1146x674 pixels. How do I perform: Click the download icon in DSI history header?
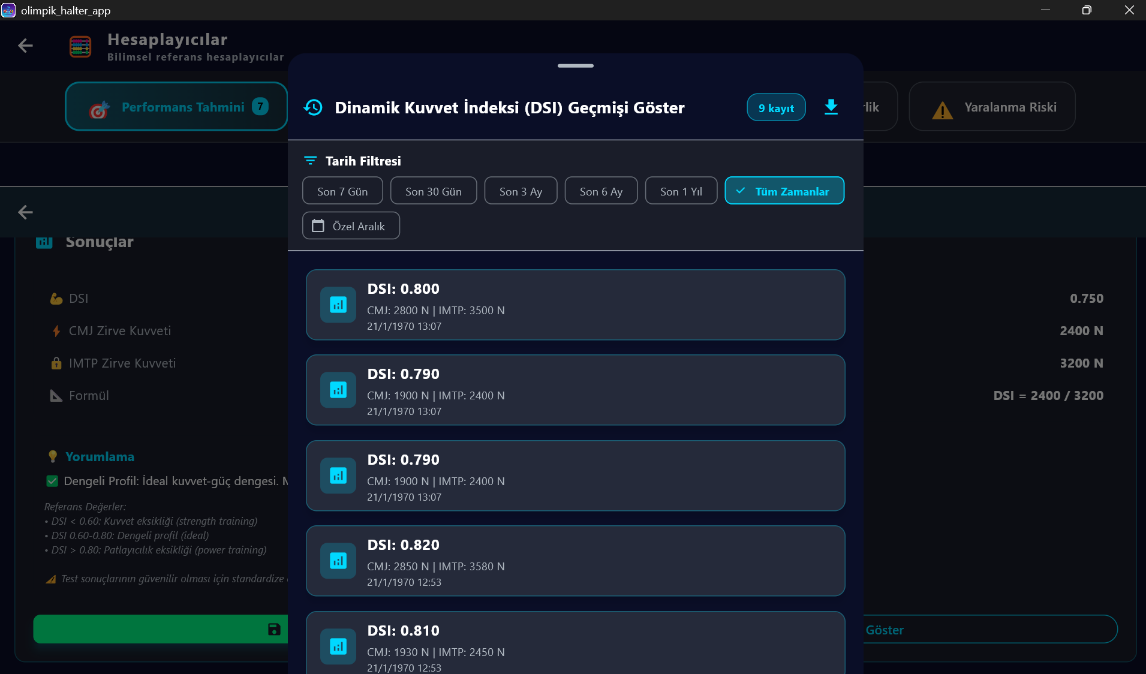tap(831, 107)
